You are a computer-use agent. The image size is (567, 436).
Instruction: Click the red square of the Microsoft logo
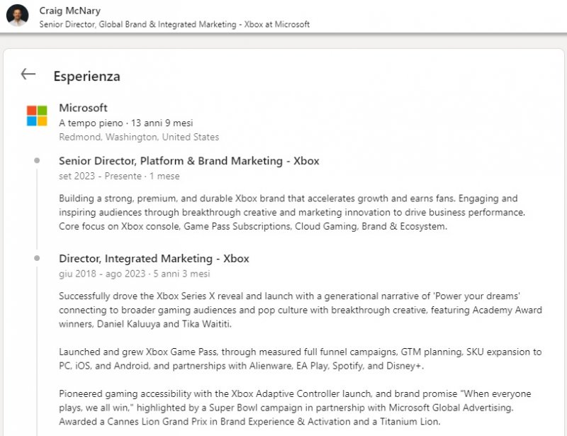[x=33, y=111]
